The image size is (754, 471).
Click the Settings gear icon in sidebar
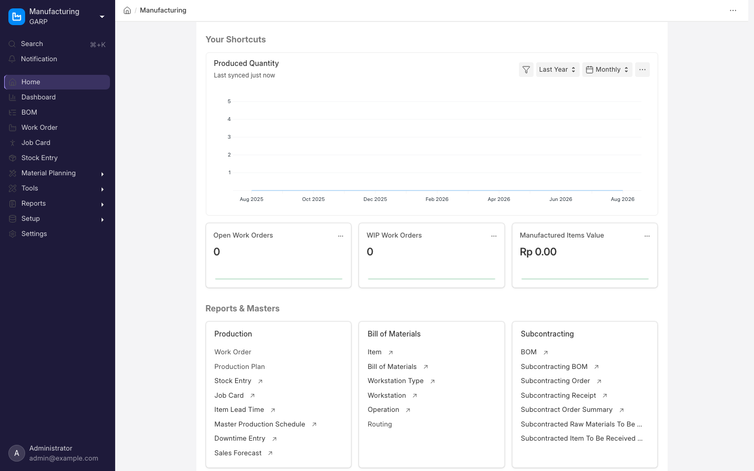[x=13, y=234]
